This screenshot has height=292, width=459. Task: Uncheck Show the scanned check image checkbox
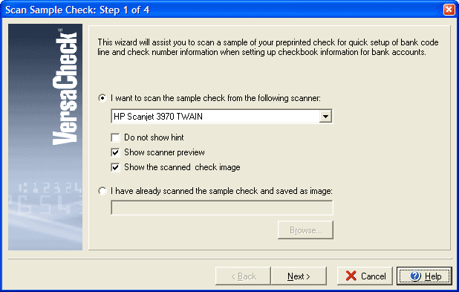(115, 167)
